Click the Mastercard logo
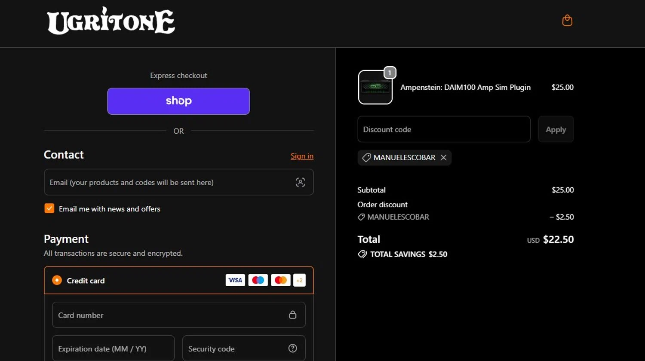 tap(281, 280)
